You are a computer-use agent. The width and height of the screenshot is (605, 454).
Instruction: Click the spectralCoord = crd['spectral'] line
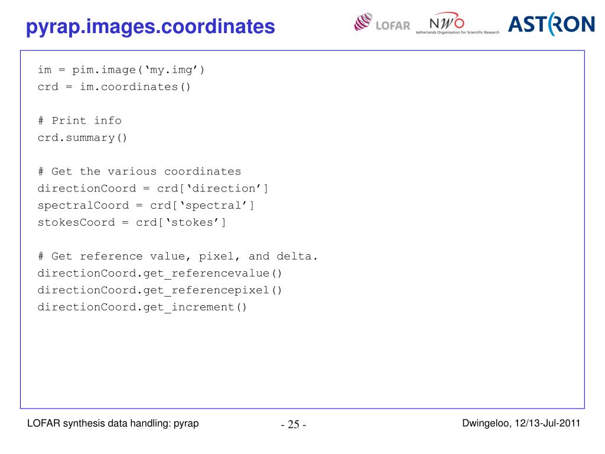tap(146, 205)
